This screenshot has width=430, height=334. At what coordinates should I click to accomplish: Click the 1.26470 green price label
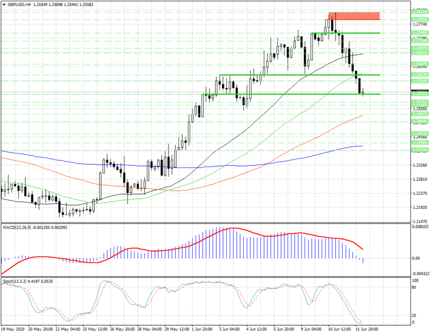tap(419, 64)
